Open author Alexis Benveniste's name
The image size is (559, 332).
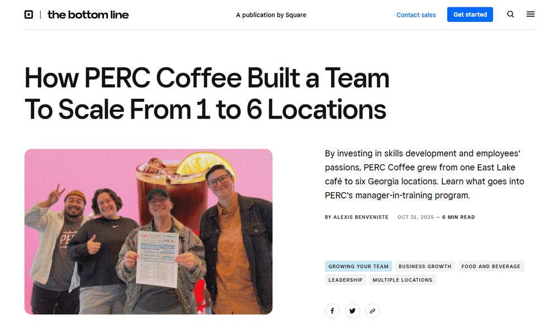[361, 217]
